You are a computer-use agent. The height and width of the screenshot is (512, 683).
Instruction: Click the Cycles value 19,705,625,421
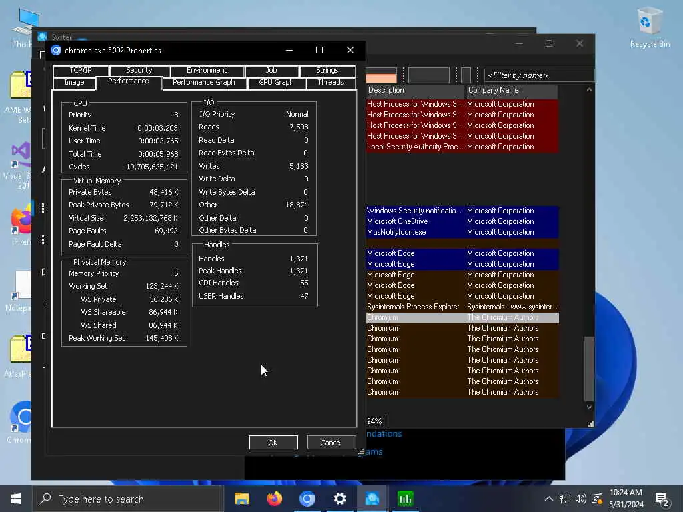point(152,167)
